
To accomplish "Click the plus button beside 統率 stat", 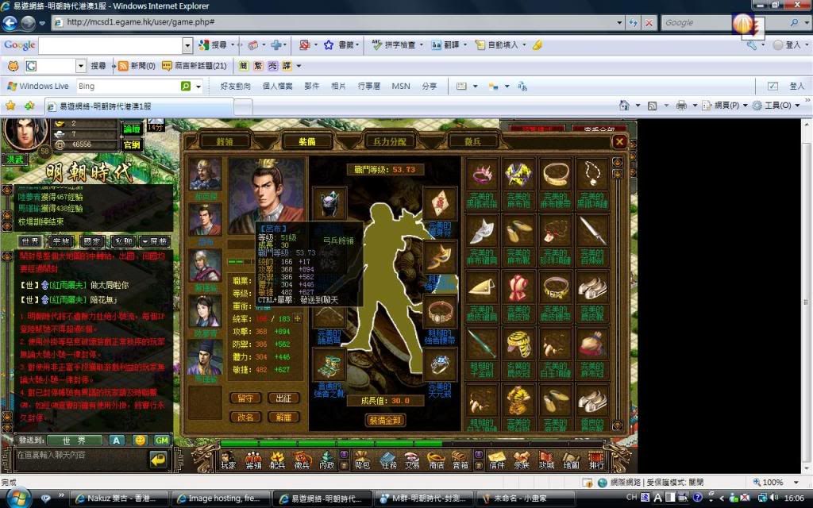I will point(298,318).
